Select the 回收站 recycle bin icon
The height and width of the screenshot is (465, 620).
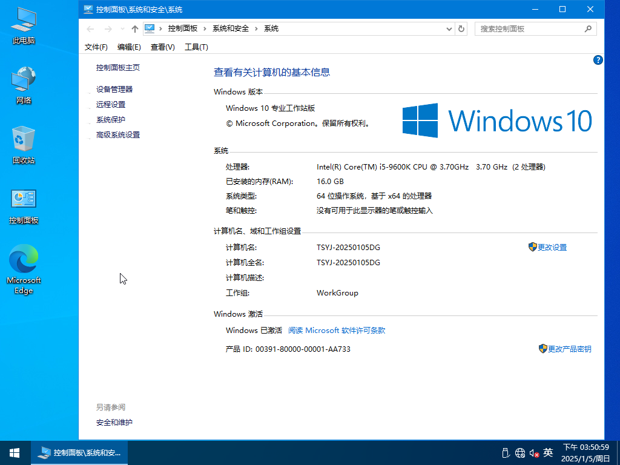[x=24, y=145]
